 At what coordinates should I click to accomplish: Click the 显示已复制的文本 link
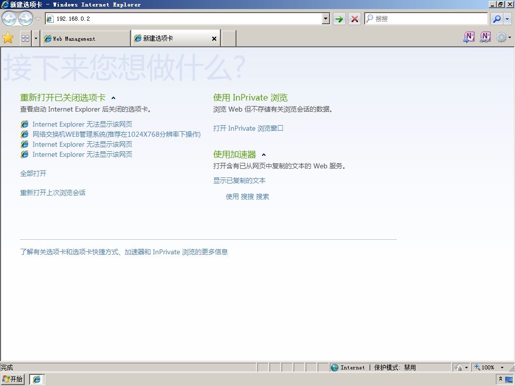239,180
